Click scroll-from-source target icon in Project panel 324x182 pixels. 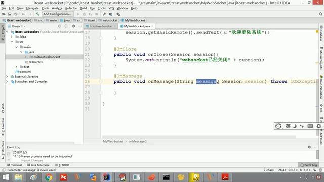(60, 26)
